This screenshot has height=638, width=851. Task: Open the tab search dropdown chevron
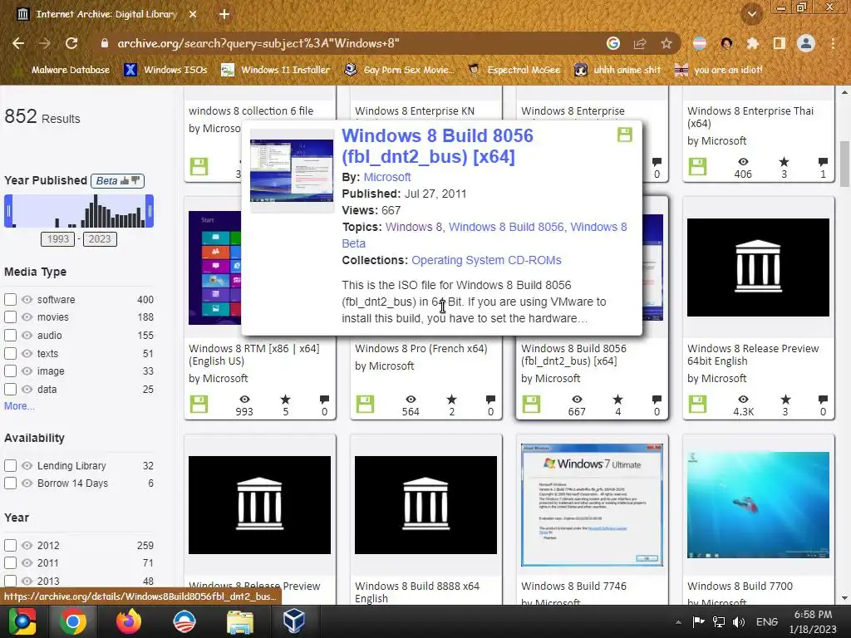(751, 14)
